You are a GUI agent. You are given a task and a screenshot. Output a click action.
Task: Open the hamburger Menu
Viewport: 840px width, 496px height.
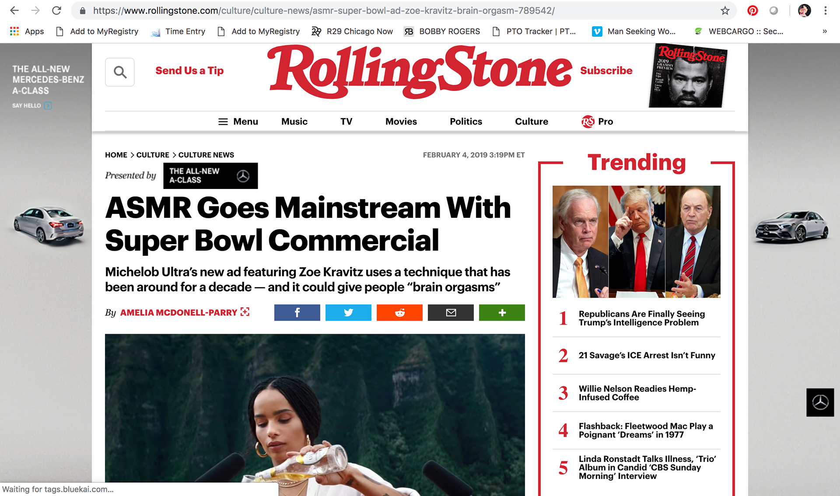(238, 122)
